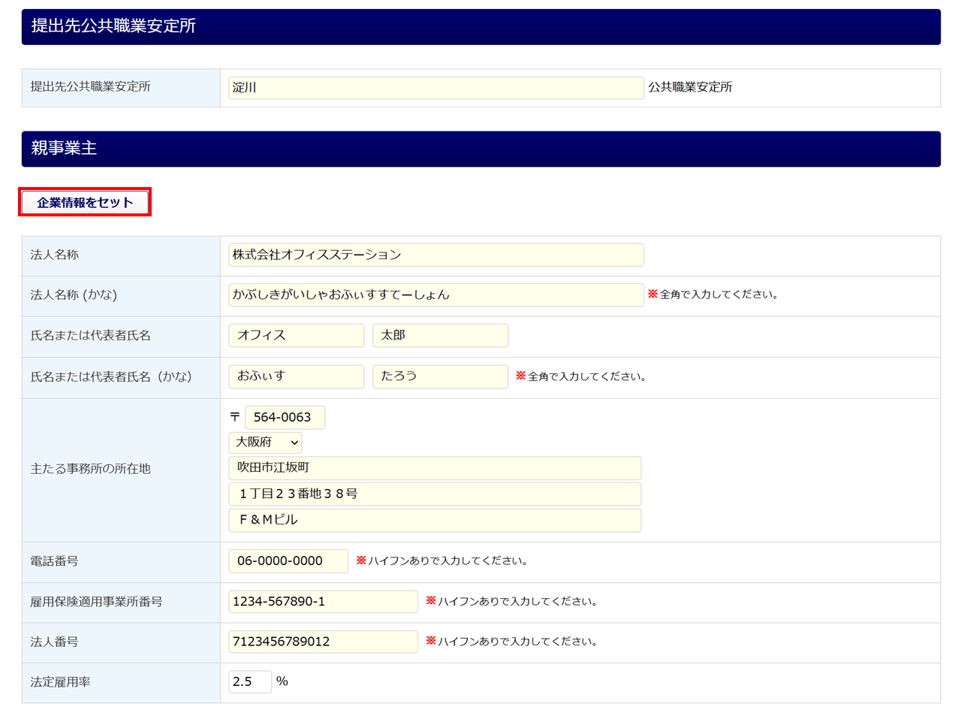Select the kana given name field たろう
961x707 pixels.
pos(440,376)
